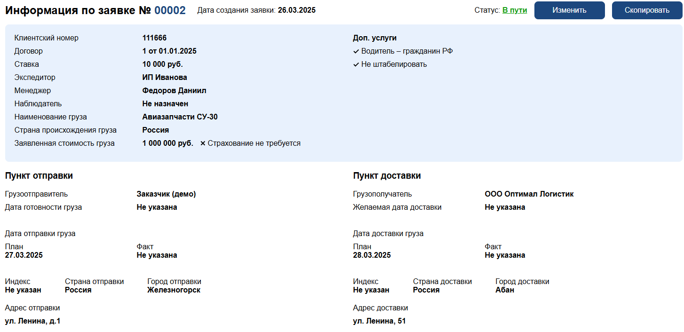
Task: Open the В пути status link
Action: [515, 10]
